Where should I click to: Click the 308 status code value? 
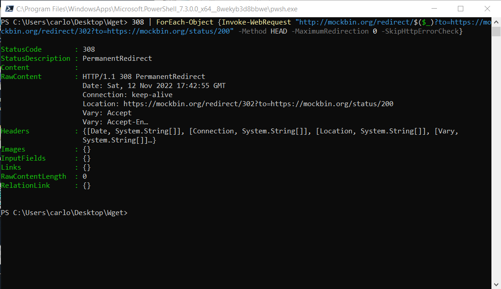pos(89,49)
